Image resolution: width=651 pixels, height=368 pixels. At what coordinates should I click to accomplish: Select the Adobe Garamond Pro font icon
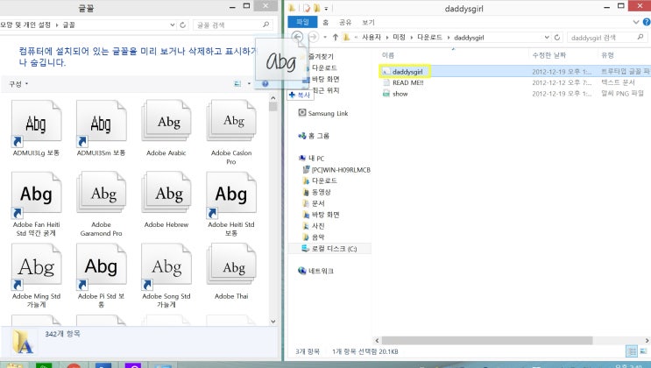(102, 193)
